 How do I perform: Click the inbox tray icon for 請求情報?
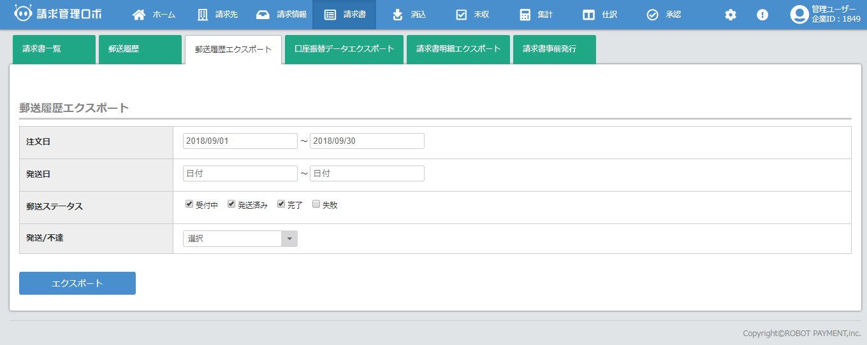click(263, 15)
